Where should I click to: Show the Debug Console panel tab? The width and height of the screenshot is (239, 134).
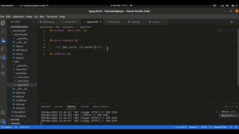(x=100, y=107)
